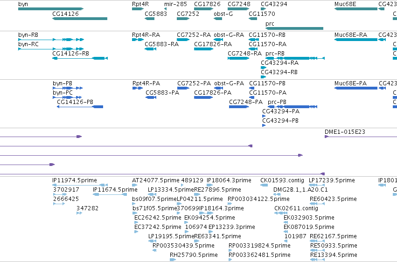Click the CG14126-PB protein
The height and width of the screenshot is (262, 397).
click(80, 107)
